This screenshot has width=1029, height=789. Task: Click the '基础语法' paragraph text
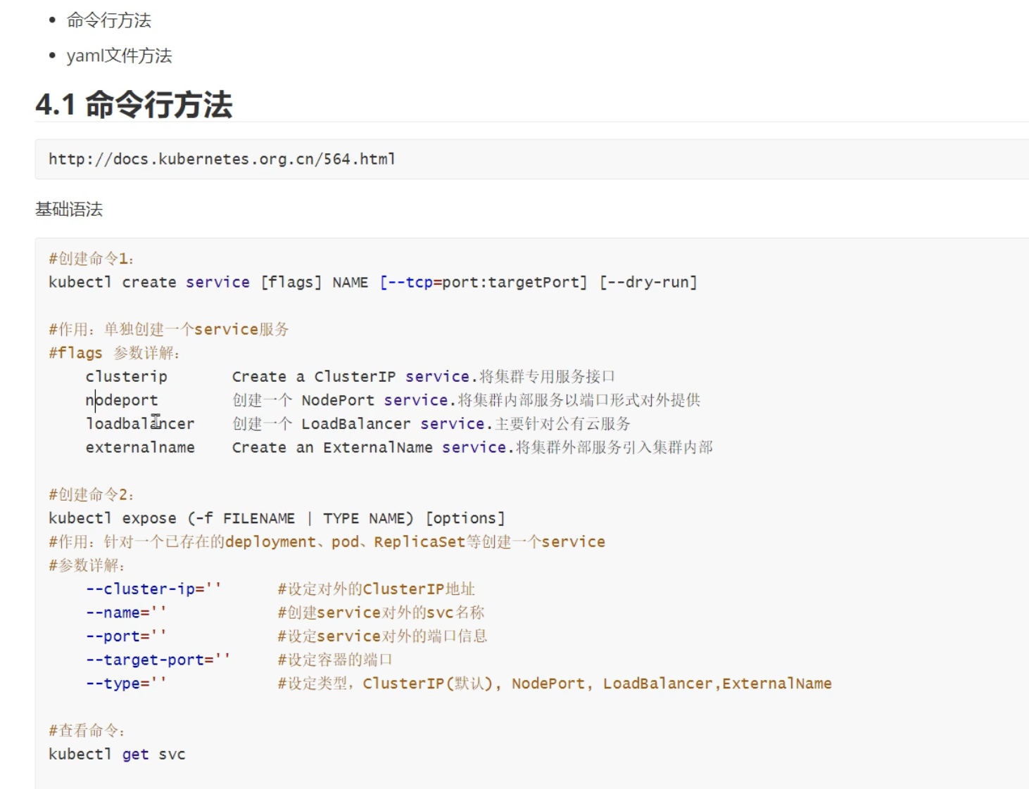pos(69,210)
